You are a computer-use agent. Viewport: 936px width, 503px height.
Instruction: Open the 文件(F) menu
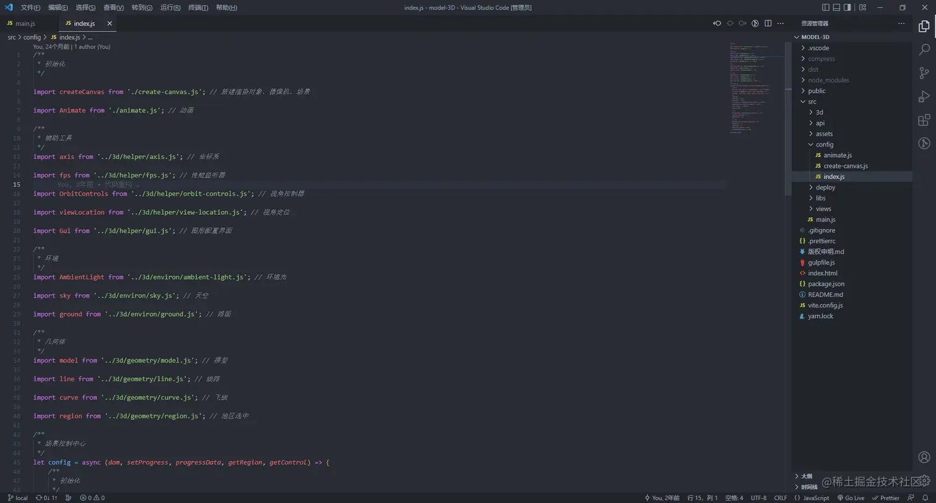click(x=30, y=7)
